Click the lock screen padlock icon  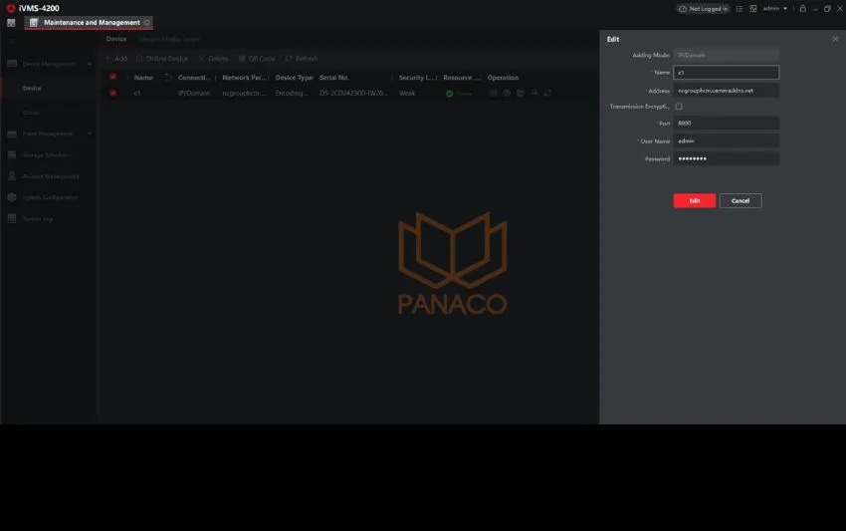click(x=802, y=8)
